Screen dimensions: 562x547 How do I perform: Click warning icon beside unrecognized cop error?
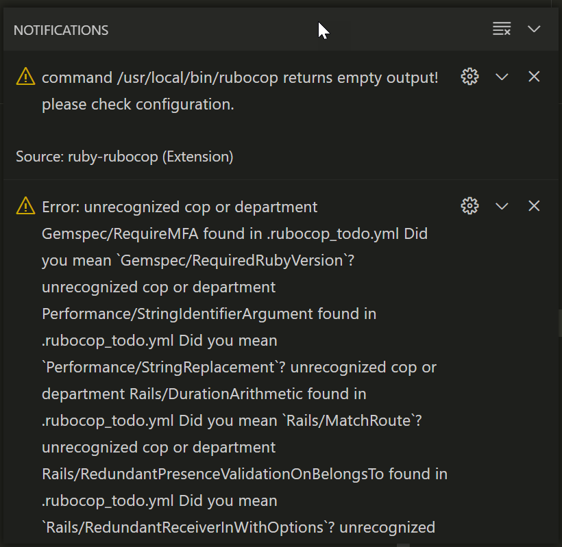click(26, 206)
